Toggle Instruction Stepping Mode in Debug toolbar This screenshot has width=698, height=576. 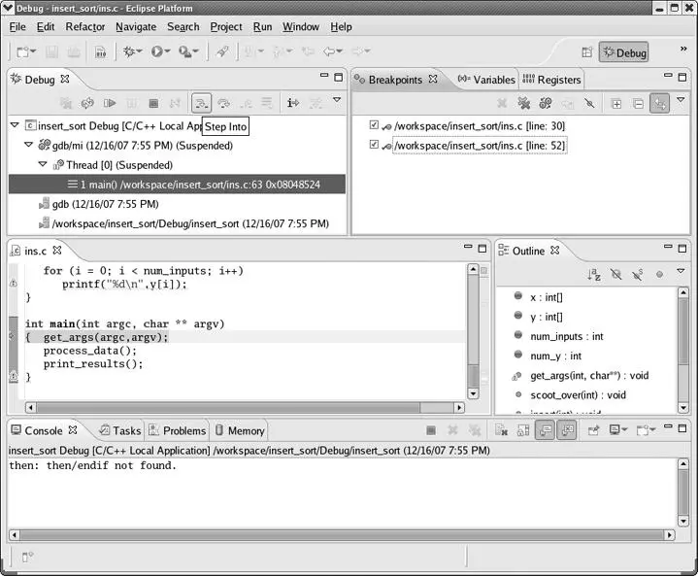(292, 103)
